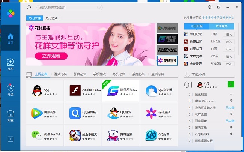Select the 穿越火线 banner thumbnail

[x=167, y=49]
